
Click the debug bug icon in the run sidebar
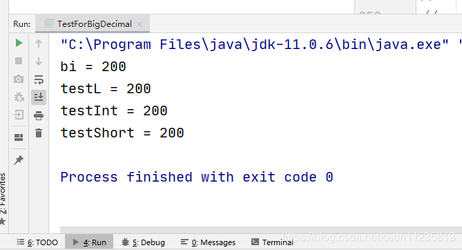point(19,97)
